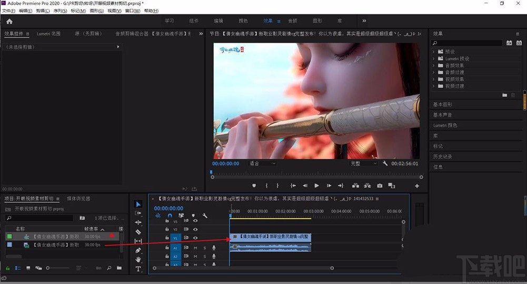Open the 适合 zoom level dropdown
The width and height of the screenshot is (527, 284).
(262, 163)
